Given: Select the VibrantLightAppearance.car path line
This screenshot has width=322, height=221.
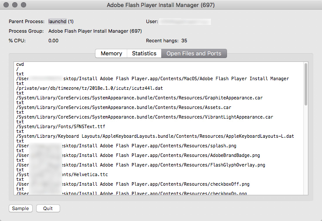Looking at the screenshot, I should tap(145, 117).
